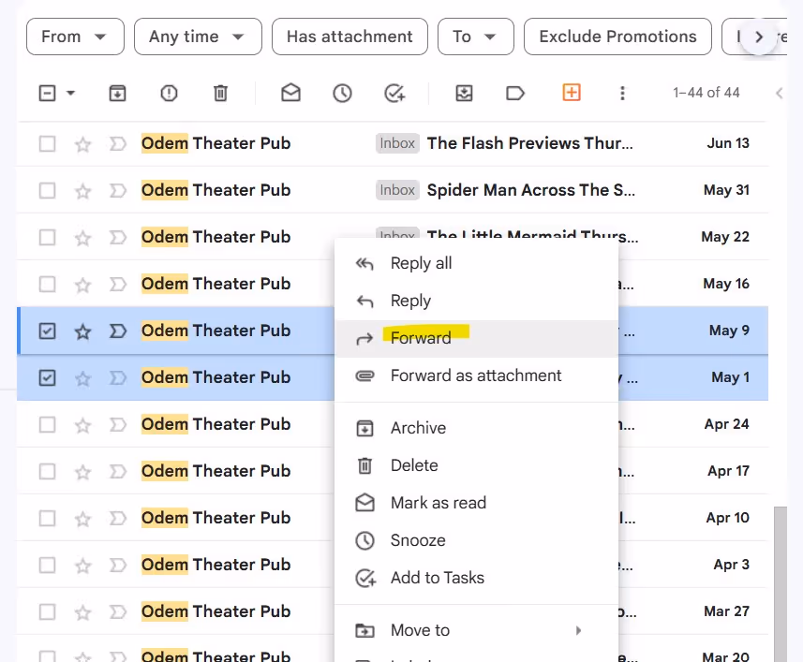Click the Labels tag icon in the toolbar
Viewport: 803px width, 662px height.
click(515, 93)
